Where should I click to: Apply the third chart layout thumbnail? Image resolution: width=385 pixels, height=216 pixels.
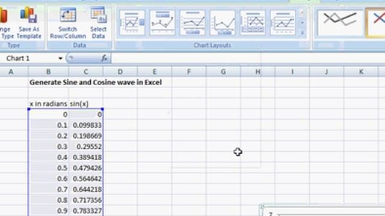coord(192,23)
